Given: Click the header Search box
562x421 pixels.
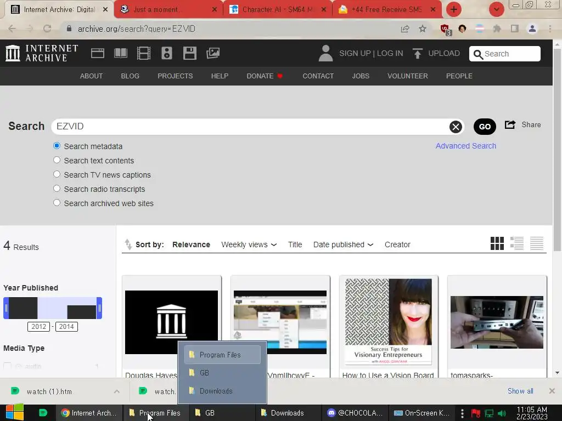Looking at the screenshot, I should 505,54.
